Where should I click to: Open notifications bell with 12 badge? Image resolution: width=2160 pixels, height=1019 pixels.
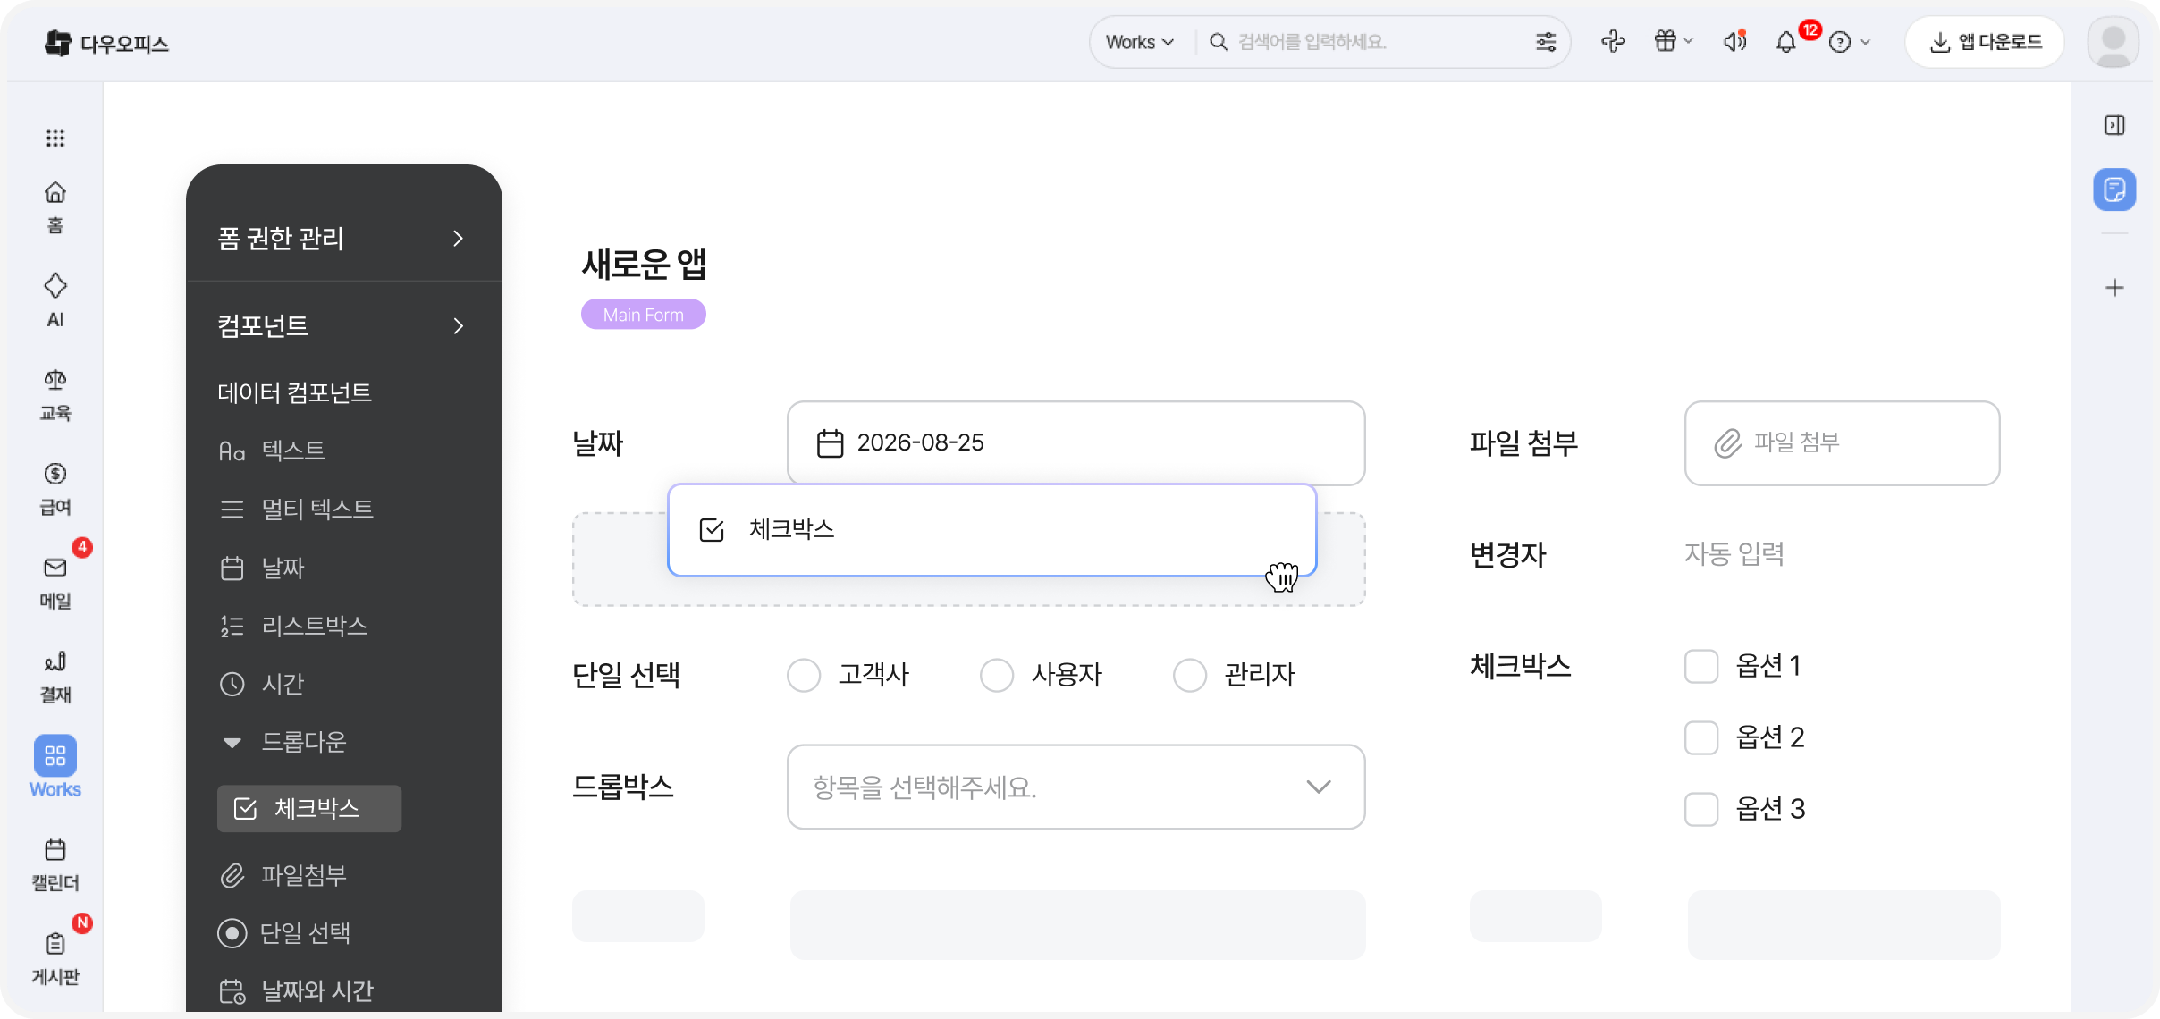pyautogui.click(x=1786, y=41)
